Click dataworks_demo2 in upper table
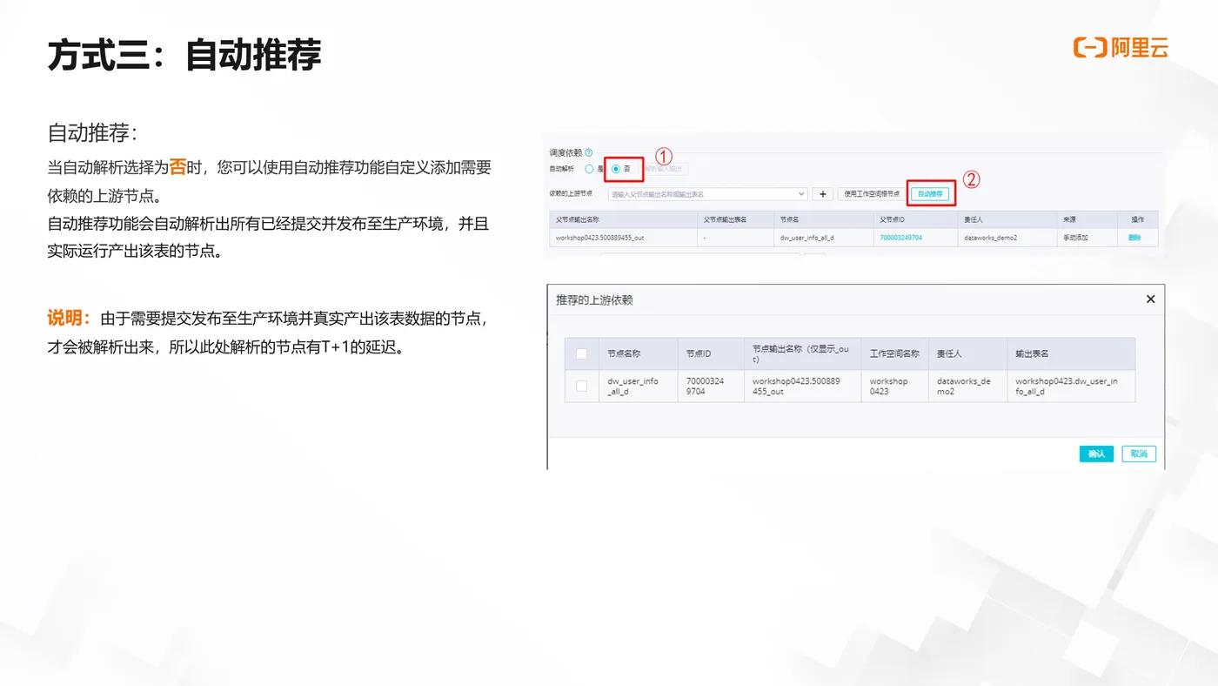Image resolution: width=1218 pixels, height=686 pixels. 990,237
